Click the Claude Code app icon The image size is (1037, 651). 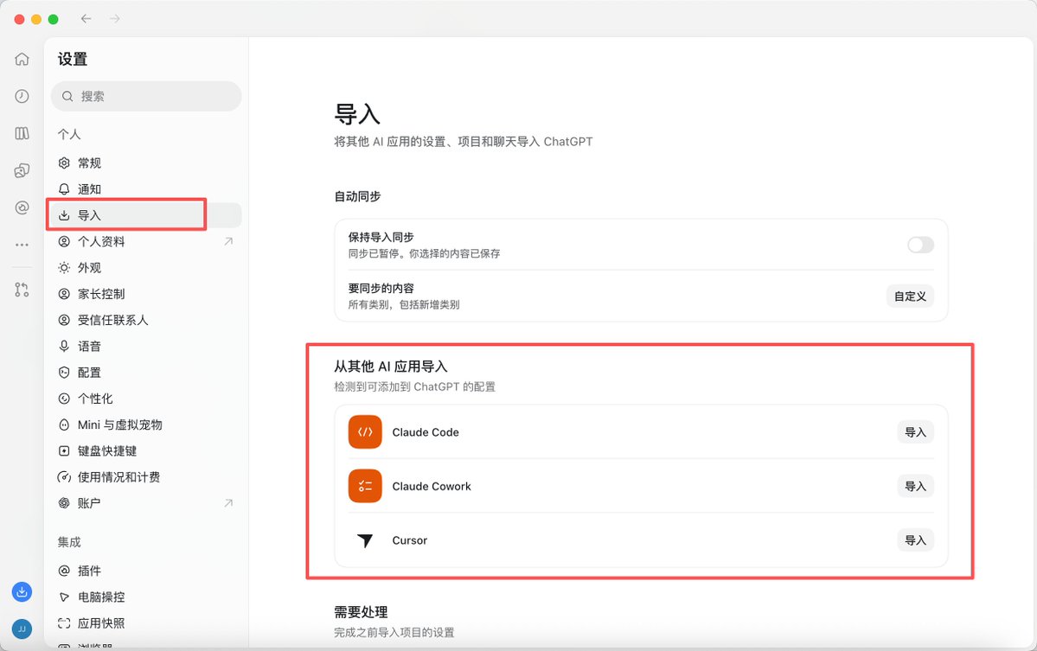coord(365,432)
